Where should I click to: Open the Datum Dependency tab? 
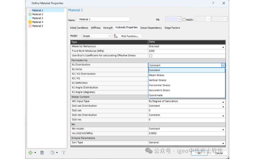pyautogui.click(x=151, y=28)
